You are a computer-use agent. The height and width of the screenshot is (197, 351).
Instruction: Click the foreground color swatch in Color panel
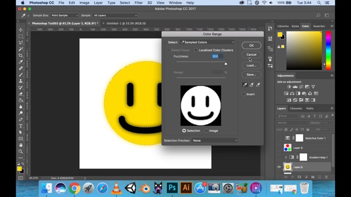coord(280,34)
